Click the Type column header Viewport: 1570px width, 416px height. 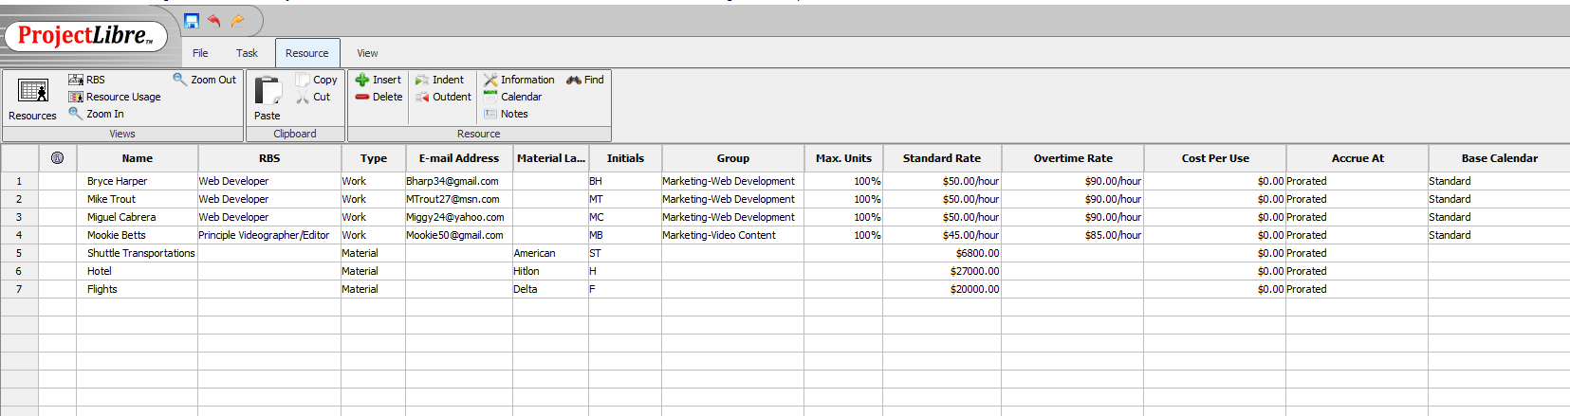(x=374, y=158)
